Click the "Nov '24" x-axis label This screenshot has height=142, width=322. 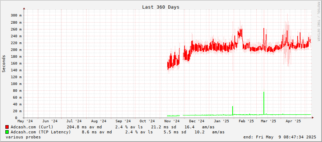[172, 121]
